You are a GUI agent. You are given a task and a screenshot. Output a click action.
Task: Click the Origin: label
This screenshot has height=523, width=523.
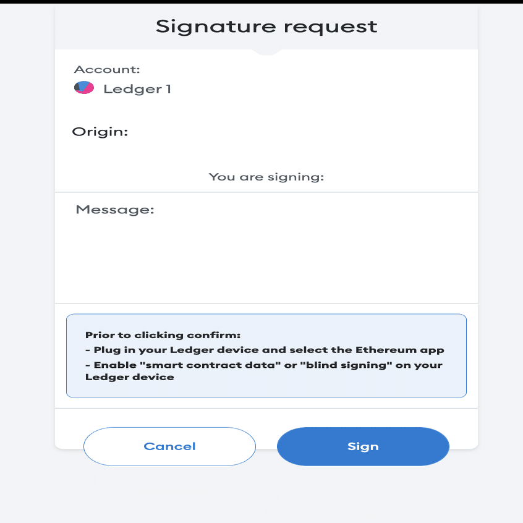[100, 132]
